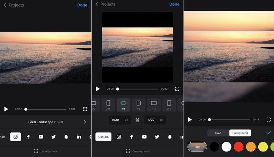
Task: Choose Snapchat icon in left panel
Action: (66, 137)
